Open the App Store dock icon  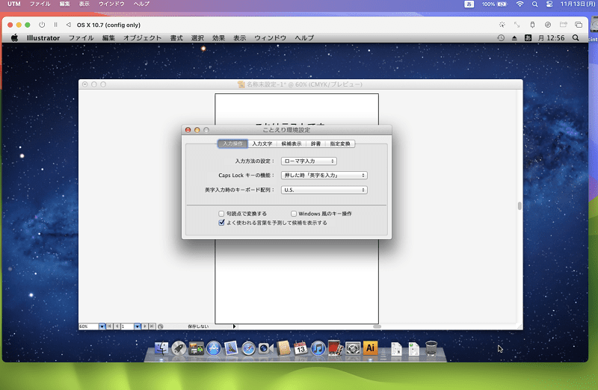(x=214, y=348)
